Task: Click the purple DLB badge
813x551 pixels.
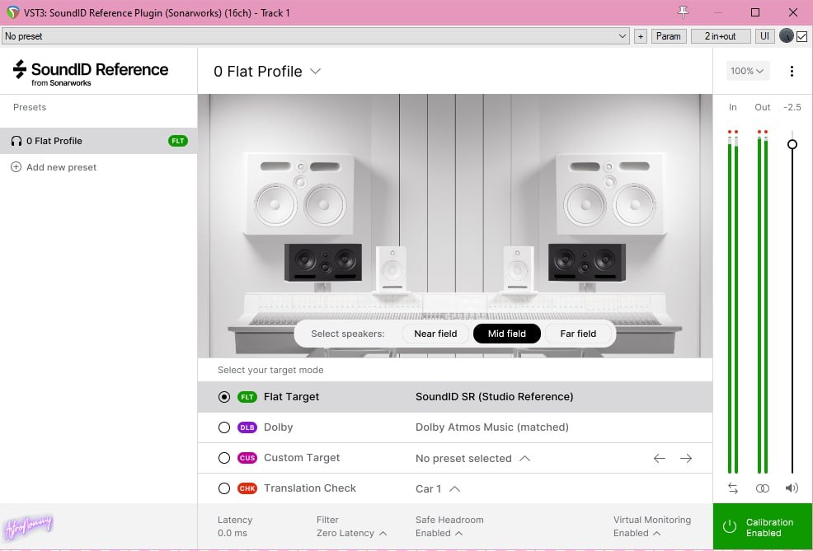Action: pos(247,427)
